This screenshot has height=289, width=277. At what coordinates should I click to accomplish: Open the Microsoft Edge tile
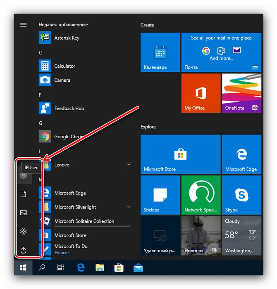(x=241, y=154)
